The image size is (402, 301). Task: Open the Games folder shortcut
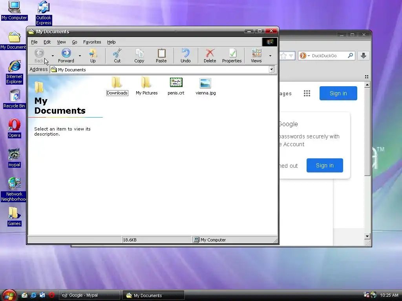pos(14,216)
